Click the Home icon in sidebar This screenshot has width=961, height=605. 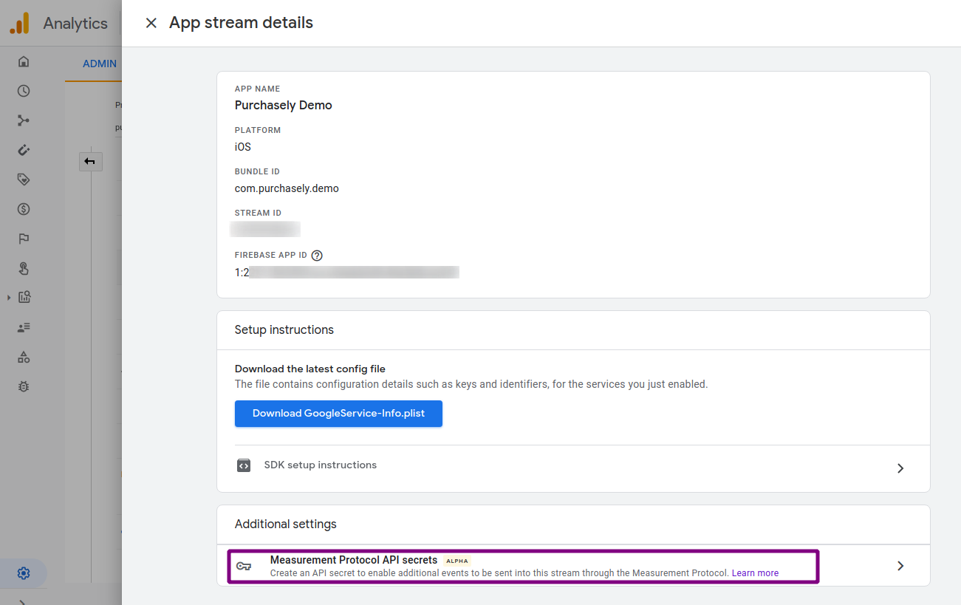[24, 61]
